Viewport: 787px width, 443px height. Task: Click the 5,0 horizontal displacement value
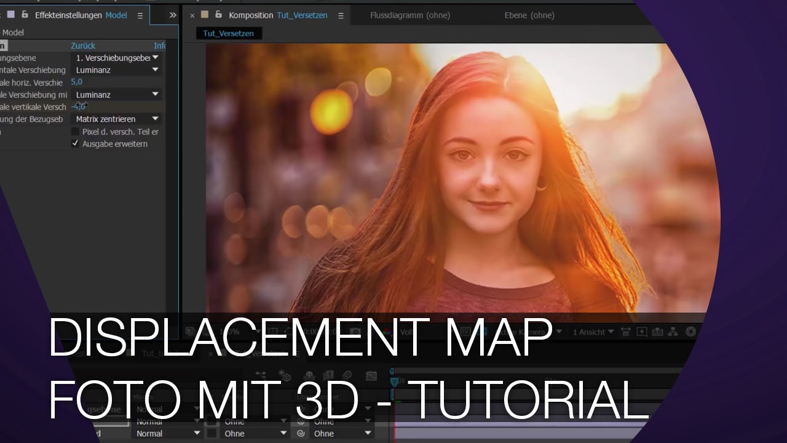[77, 82]
